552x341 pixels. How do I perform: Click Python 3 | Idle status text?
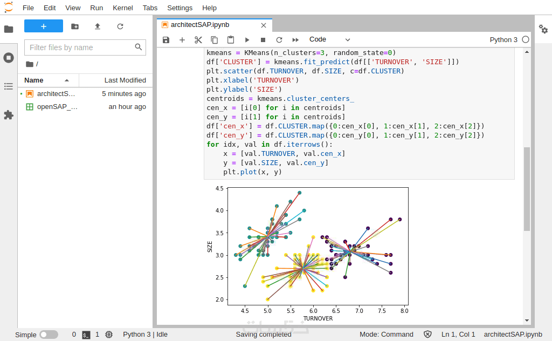(145, 335)
